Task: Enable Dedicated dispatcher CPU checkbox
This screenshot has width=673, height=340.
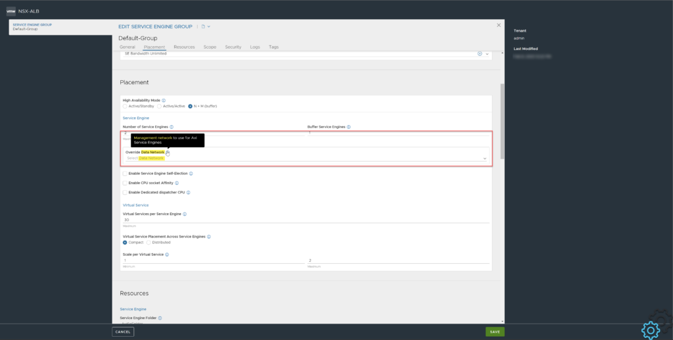Action: tap(126, 193)
